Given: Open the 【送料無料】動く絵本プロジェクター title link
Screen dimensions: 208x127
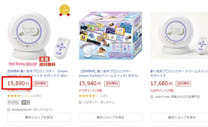Looking at the screenshot, I should [110, 73].
